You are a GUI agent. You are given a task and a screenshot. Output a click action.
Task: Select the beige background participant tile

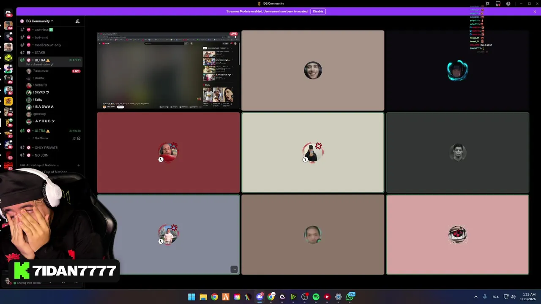[313, 152]
